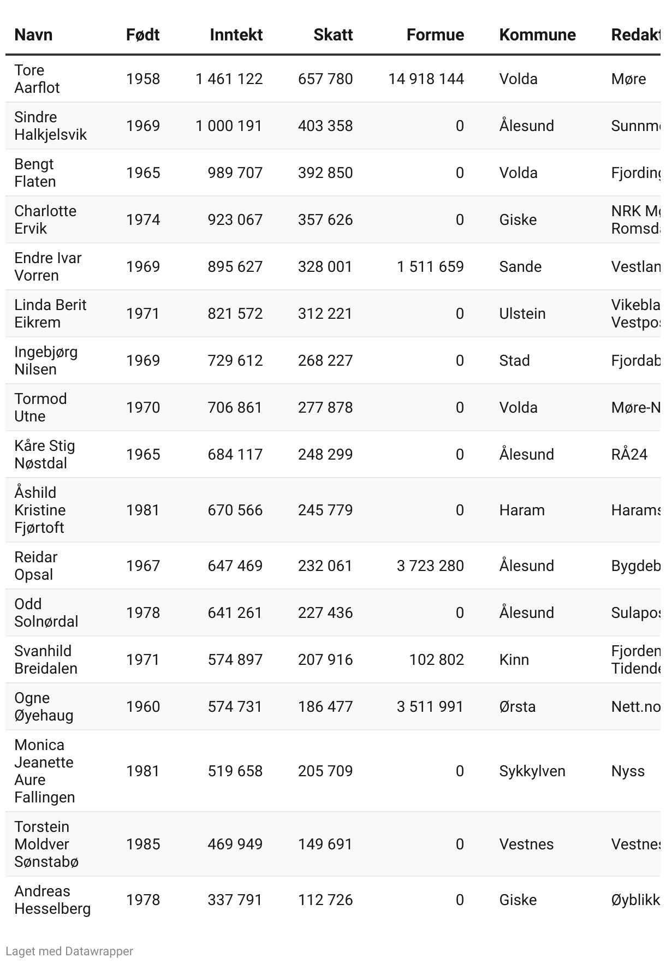Select the Skatt column header
Screen dimensions: 666x964
click(x=332, y=35)
